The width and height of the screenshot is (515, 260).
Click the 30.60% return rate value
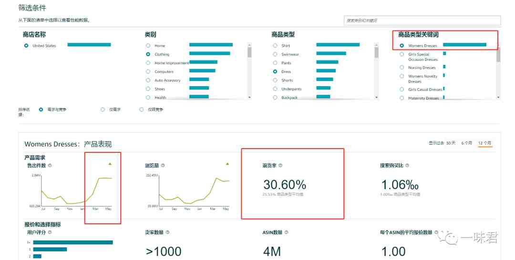tap(284, 185)
